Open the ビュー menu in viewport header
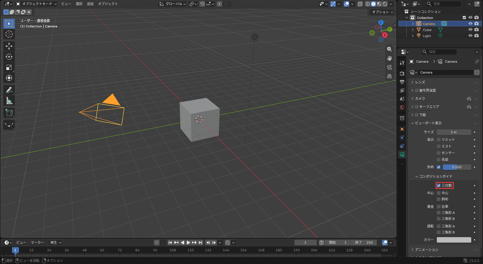Viewport: 483px width, 264px height. tap(66, 4)
